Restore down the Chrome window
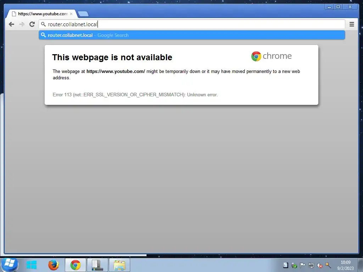This screenshot has width=363, height=272. 338,7
